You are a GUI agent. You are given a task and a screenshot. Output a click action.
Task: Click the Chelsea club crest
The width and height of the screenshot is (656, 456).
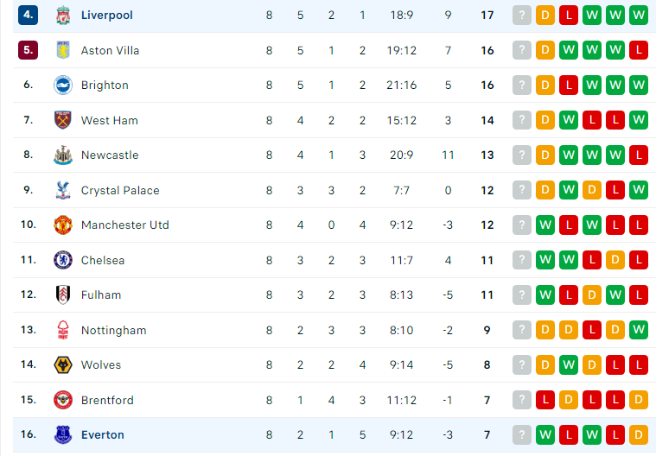pyautogui.click(x=63, y=260)
